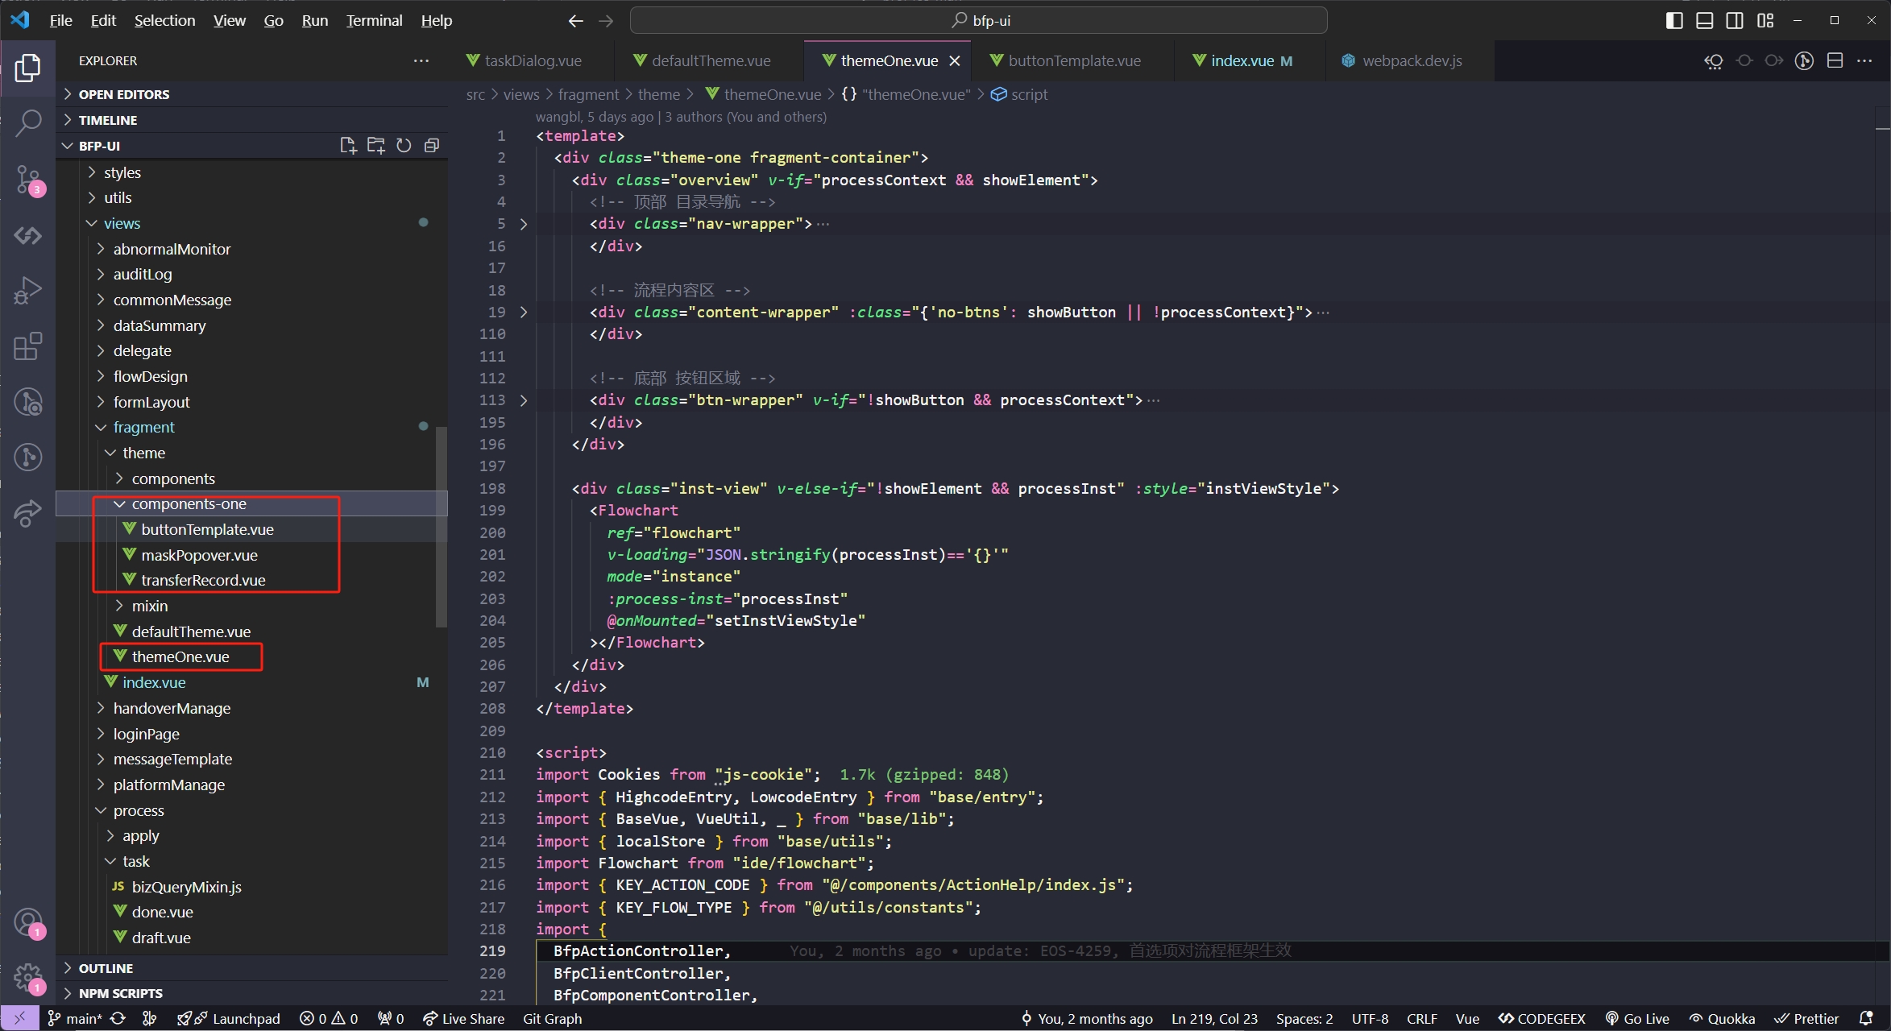Toggle the primary side bar layout button
1891x1031 pixels.
tap(1673, 21)
